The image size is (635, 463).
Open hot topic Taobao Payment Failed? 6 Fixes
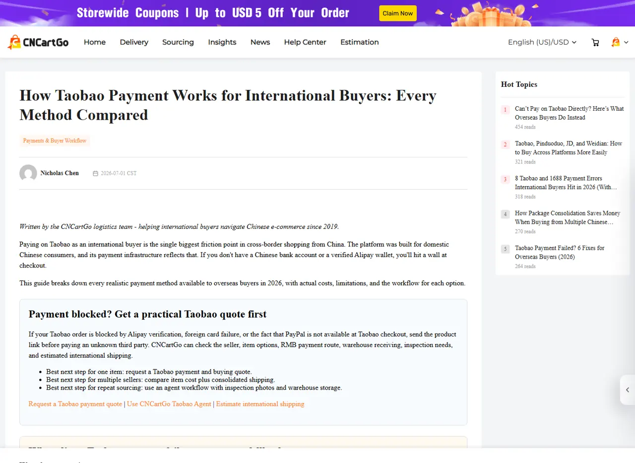click(560, 252)
